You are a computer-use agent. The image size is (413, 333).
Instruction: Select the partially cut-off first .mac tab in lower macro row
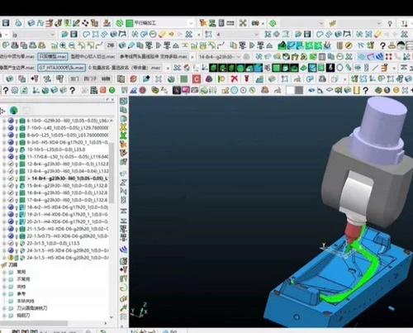(17, 68)
